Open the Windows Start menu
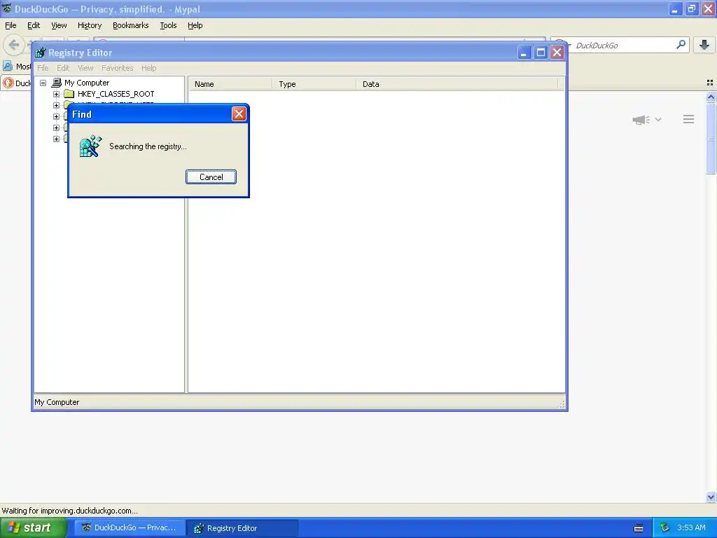The height and width of the screenshot is (538, 717). [x=33, y=528]
